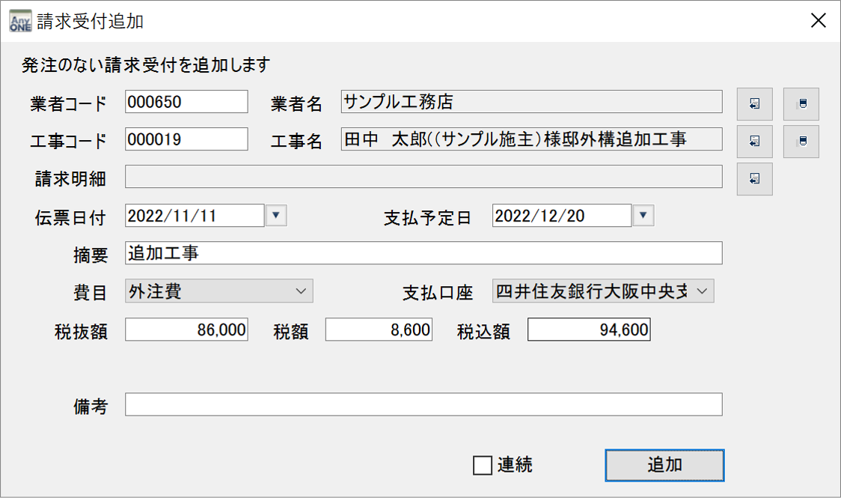Screen dimensions: 841x498
Task: Close the 請求受付追加 dialog
Action: click(x=818, y=20)
